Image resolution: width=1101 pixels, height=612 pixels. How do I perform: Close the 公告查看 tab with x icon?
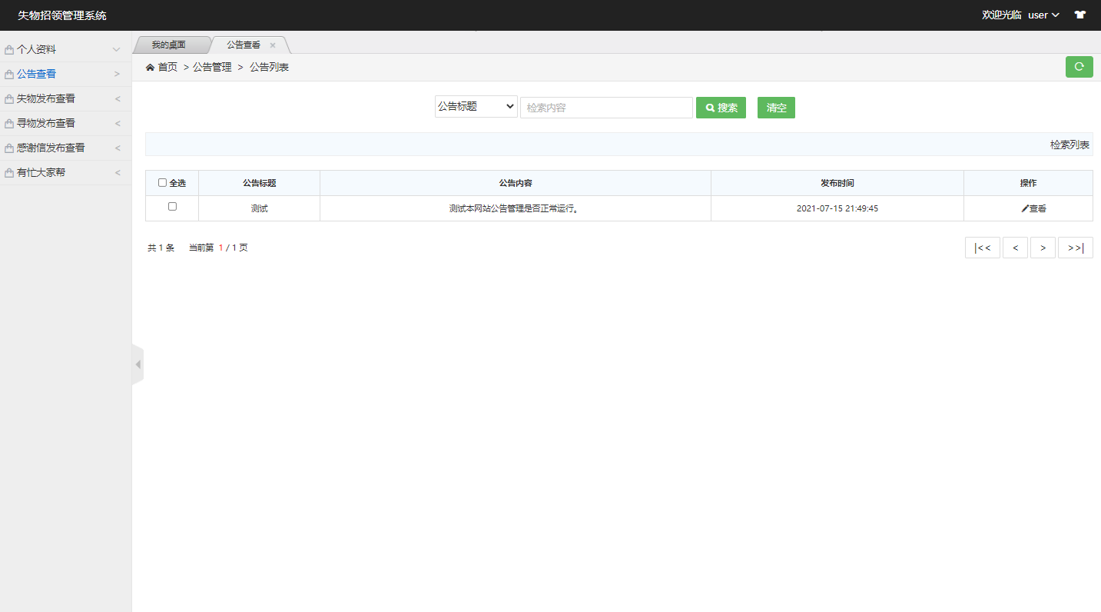(x=273, y=45)
